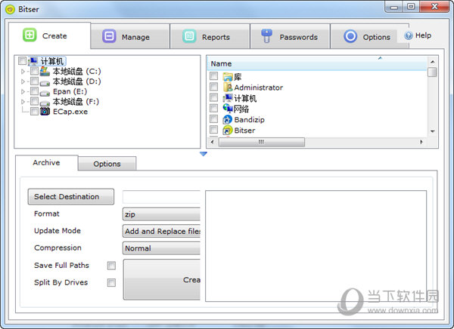
Task: Click the teal Reports tab icon
Action: click(x=189, y=36)
